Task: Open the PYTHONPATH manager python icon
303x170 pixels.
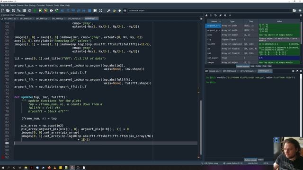Action: 114,10
